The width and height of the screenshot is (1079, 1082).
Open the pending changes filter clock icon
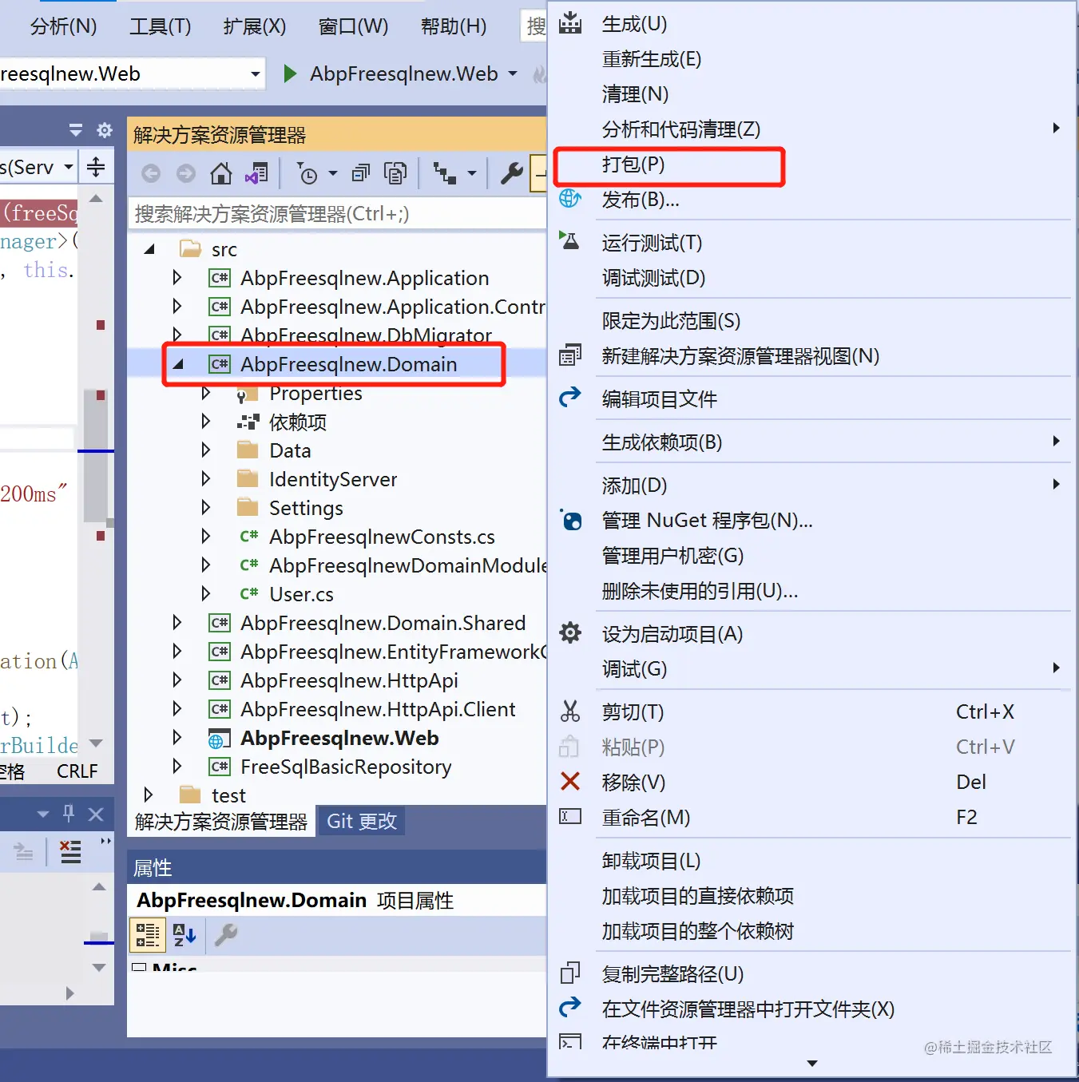pos(307,173)
